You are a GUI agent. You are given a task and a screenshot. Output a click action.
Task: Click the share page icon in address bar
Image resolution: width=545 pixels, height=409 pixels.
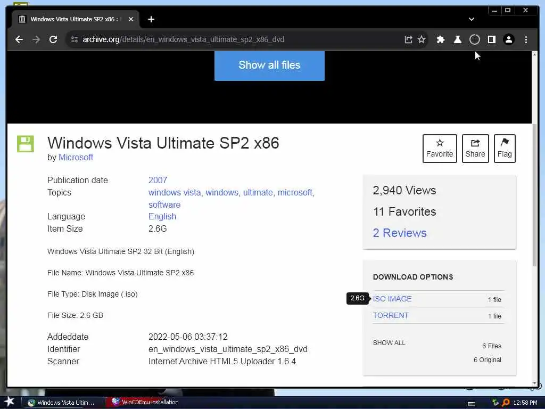pos(408,39)
